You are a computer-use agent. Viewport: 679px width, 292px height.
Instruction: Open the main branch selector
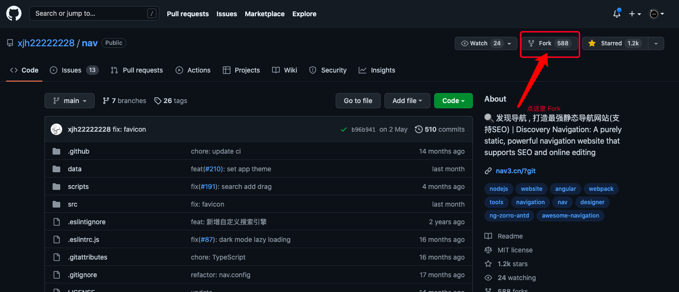(x=70, y=101)
